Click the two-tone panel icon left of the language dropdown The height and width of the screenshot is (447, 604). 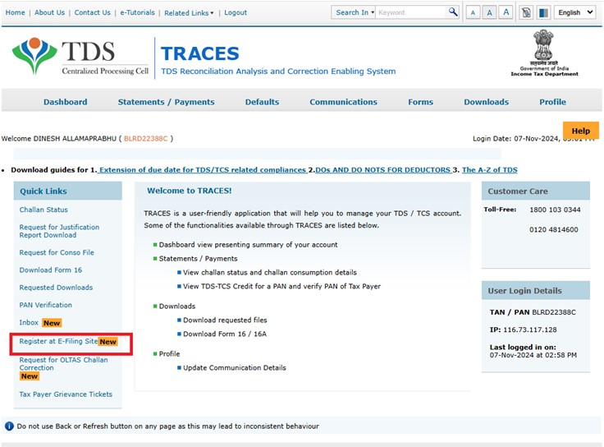click(x=543, y=12)
